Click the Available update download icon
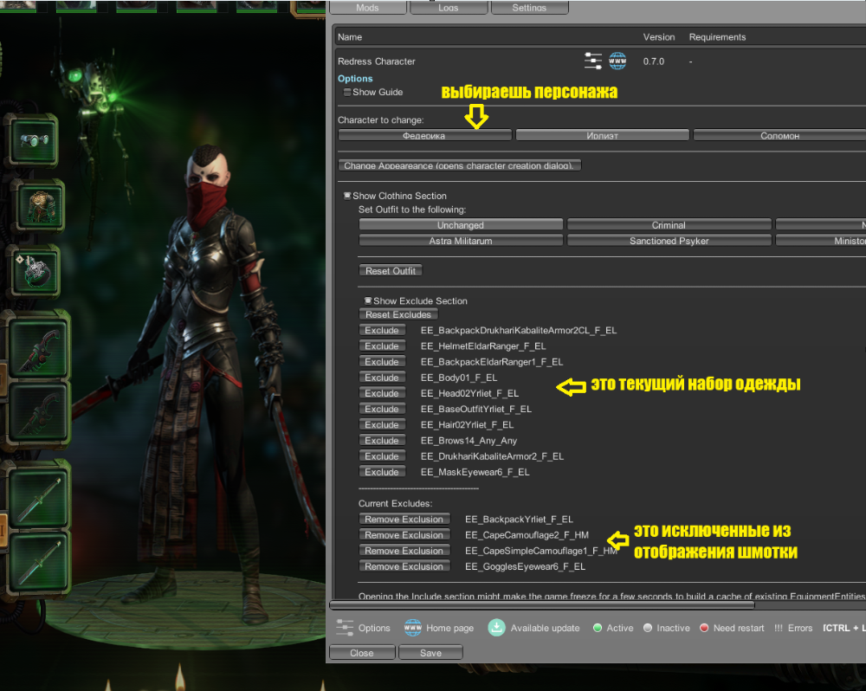This screenshot has width=866, height=691. pos(496,628)
